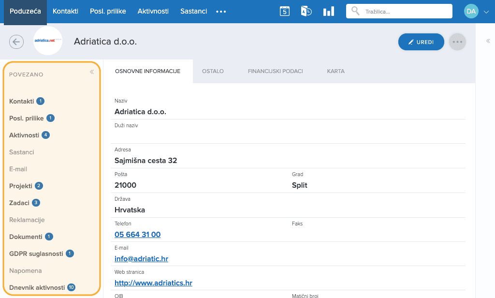Open the bar chart reports icon
Image resolution: width=495 pixels, height=298 pixels.
328,12
